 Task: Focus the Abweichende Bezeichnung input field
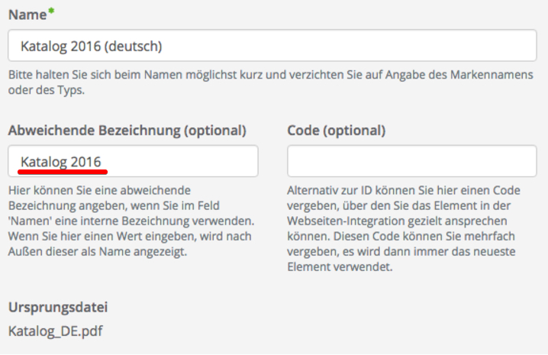tap(133, 161)
